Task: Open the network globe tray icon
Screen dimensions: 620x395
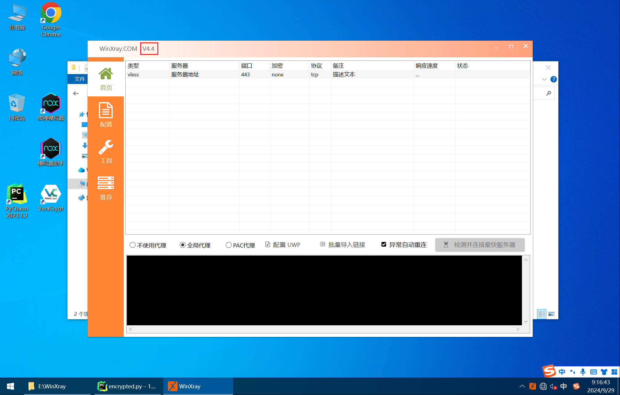Action: click(543, 386)
